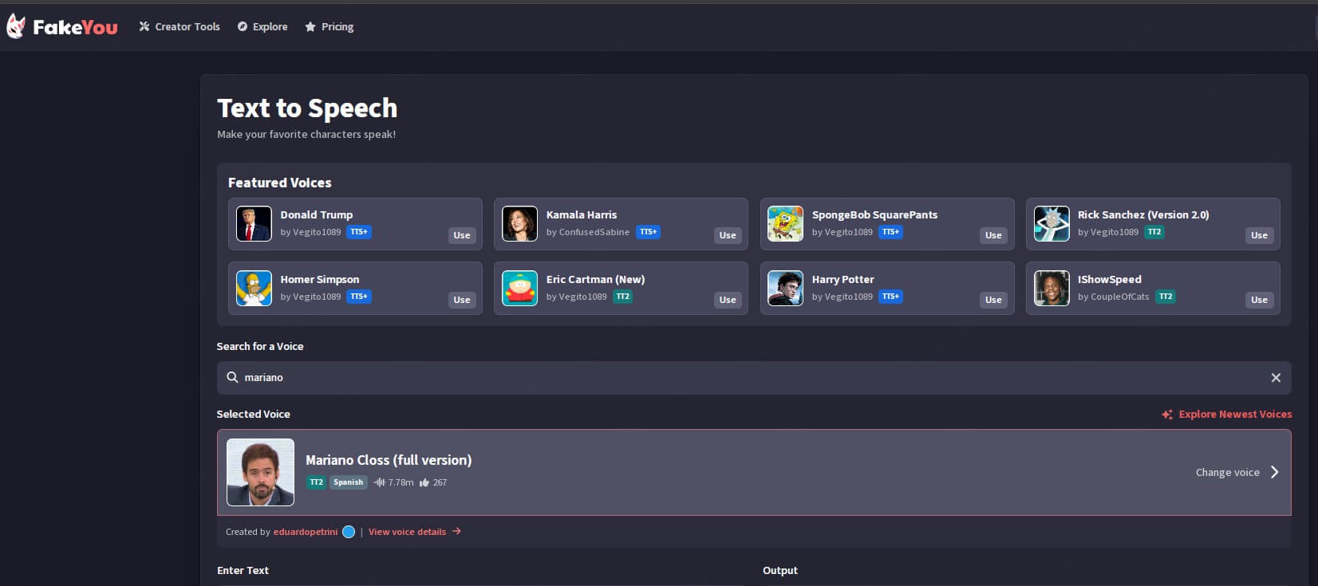Click the voice search input field
This screenshot has height=586, width=1318.
(753, 378)
